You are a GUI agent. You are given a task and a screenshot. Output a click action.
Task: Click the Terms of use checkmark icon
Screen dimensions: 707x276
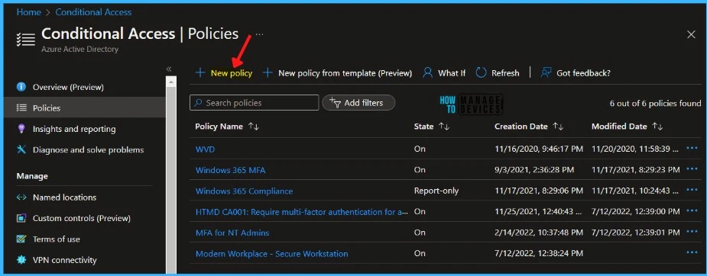coord(21,239)
